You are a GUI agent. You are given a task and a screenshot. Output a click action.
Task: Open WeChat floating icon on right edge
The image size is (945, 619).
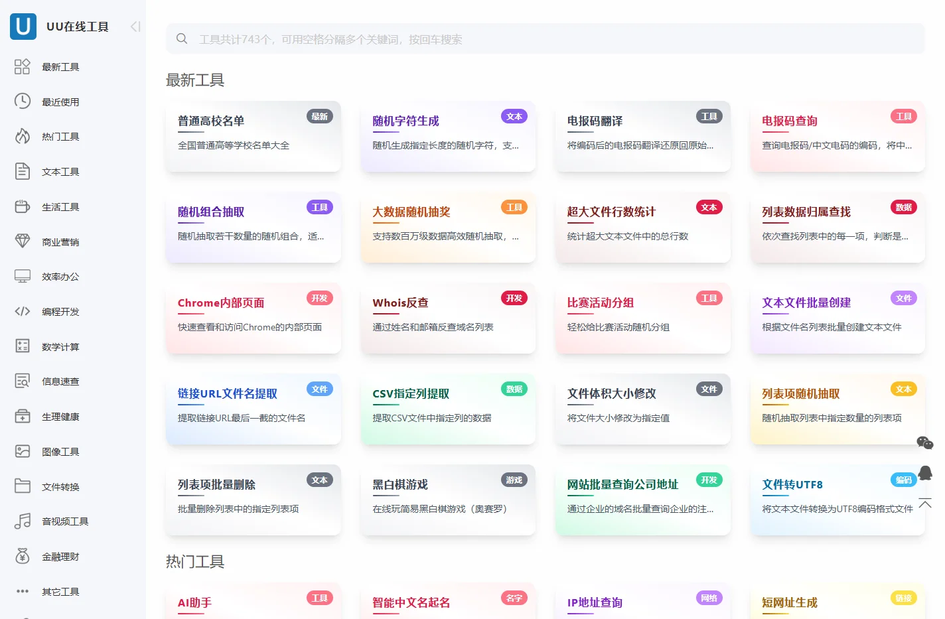[924, 443]
